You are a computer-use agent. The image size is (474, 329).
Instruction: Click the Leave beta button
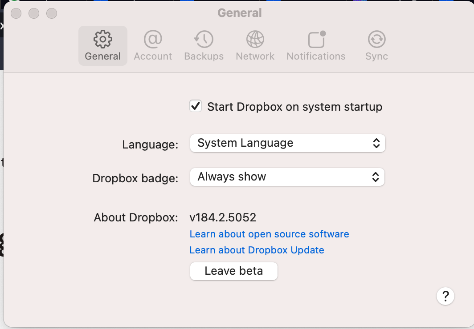234,271
